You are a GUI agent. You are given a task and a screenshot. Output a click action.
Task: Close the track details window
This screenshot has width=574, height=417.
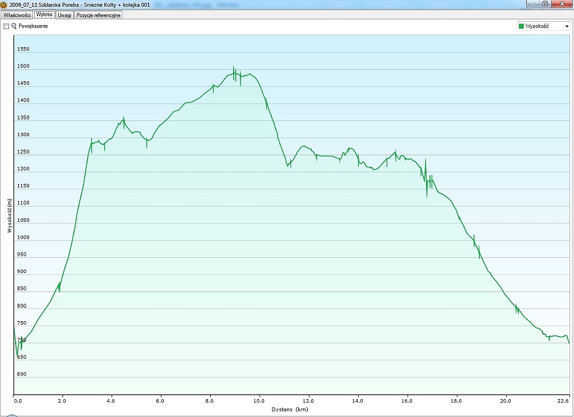click(561, 3)
